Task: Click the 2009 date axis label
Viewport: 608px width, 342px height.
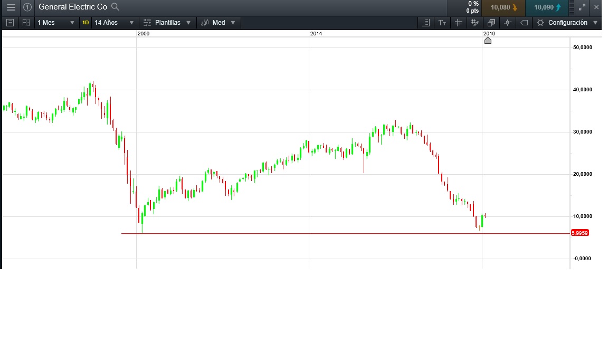Action: coord(144,33)
